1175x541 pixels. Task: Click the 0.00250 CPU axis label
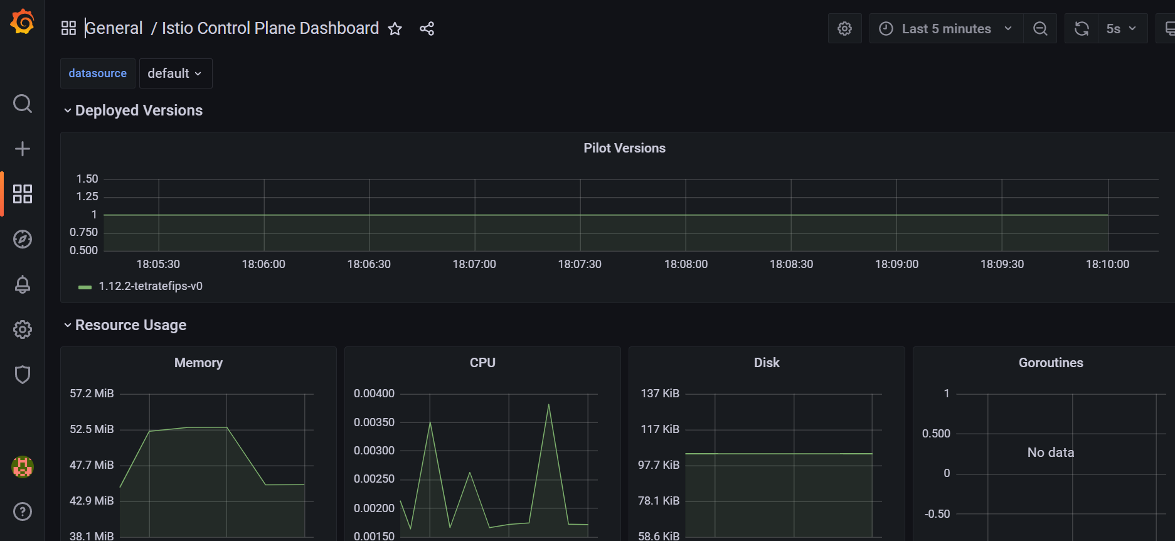pyautogui.click(x=374, y=479)
